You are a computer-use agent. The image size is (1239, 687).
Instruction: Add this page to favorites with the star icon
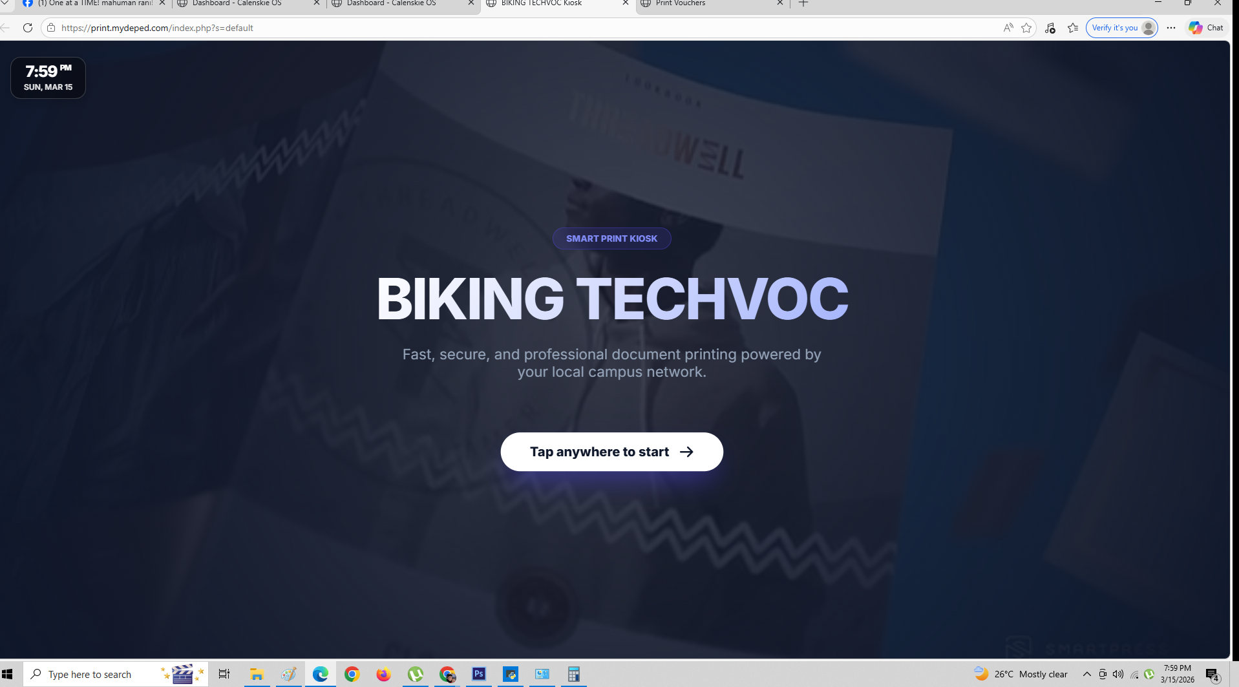[1026, 28]
